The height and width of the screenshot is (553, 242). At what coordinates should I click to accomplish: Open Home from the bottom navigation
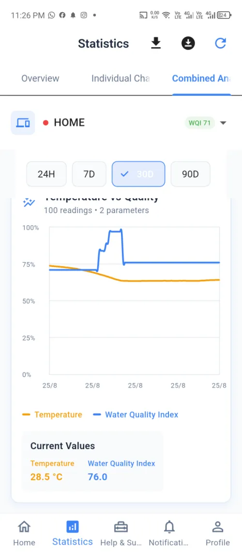[x=24, y=534]
